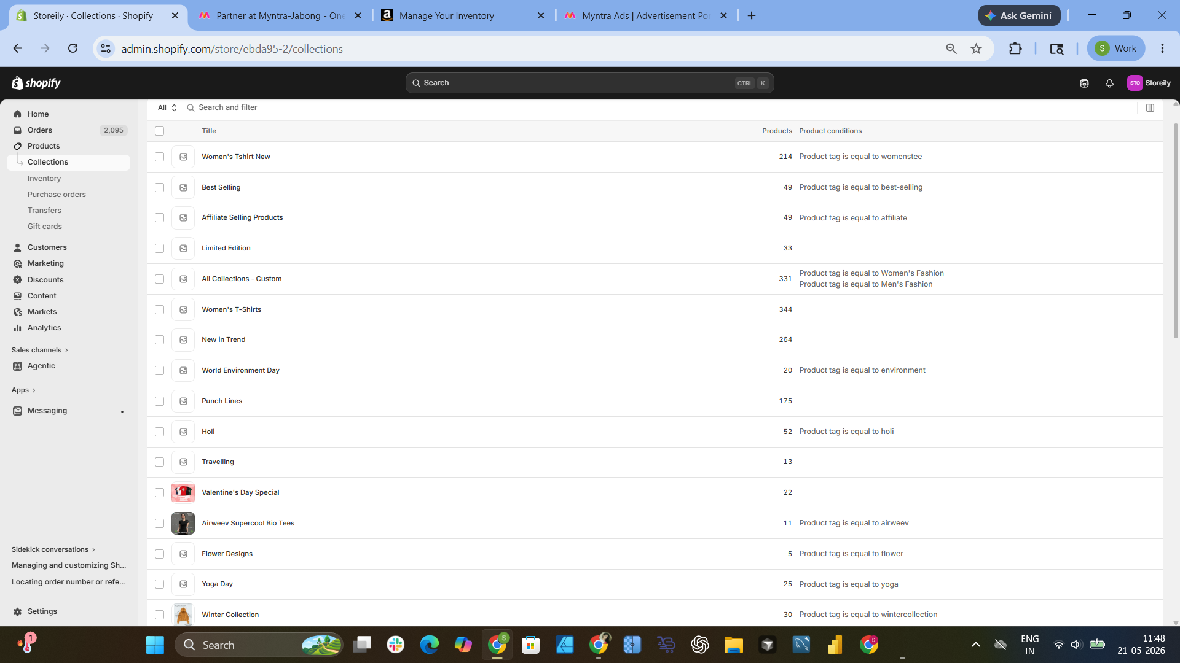The width and height of the screenshot is (1180, 663).
Task: Click the Windows Start button
Action: (x=155, y=645)
